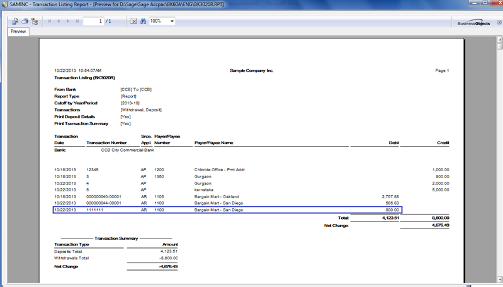Click the 'Withdrawals Total' summary row label

pos(71,258)
